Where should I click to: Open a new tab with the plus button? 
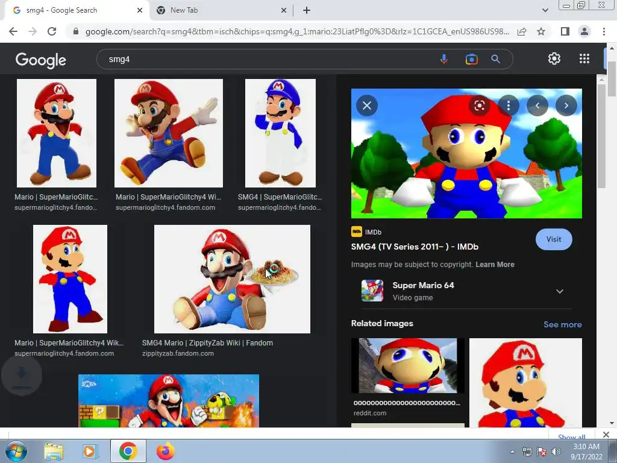pyautogui.click(x=307, y=10)
